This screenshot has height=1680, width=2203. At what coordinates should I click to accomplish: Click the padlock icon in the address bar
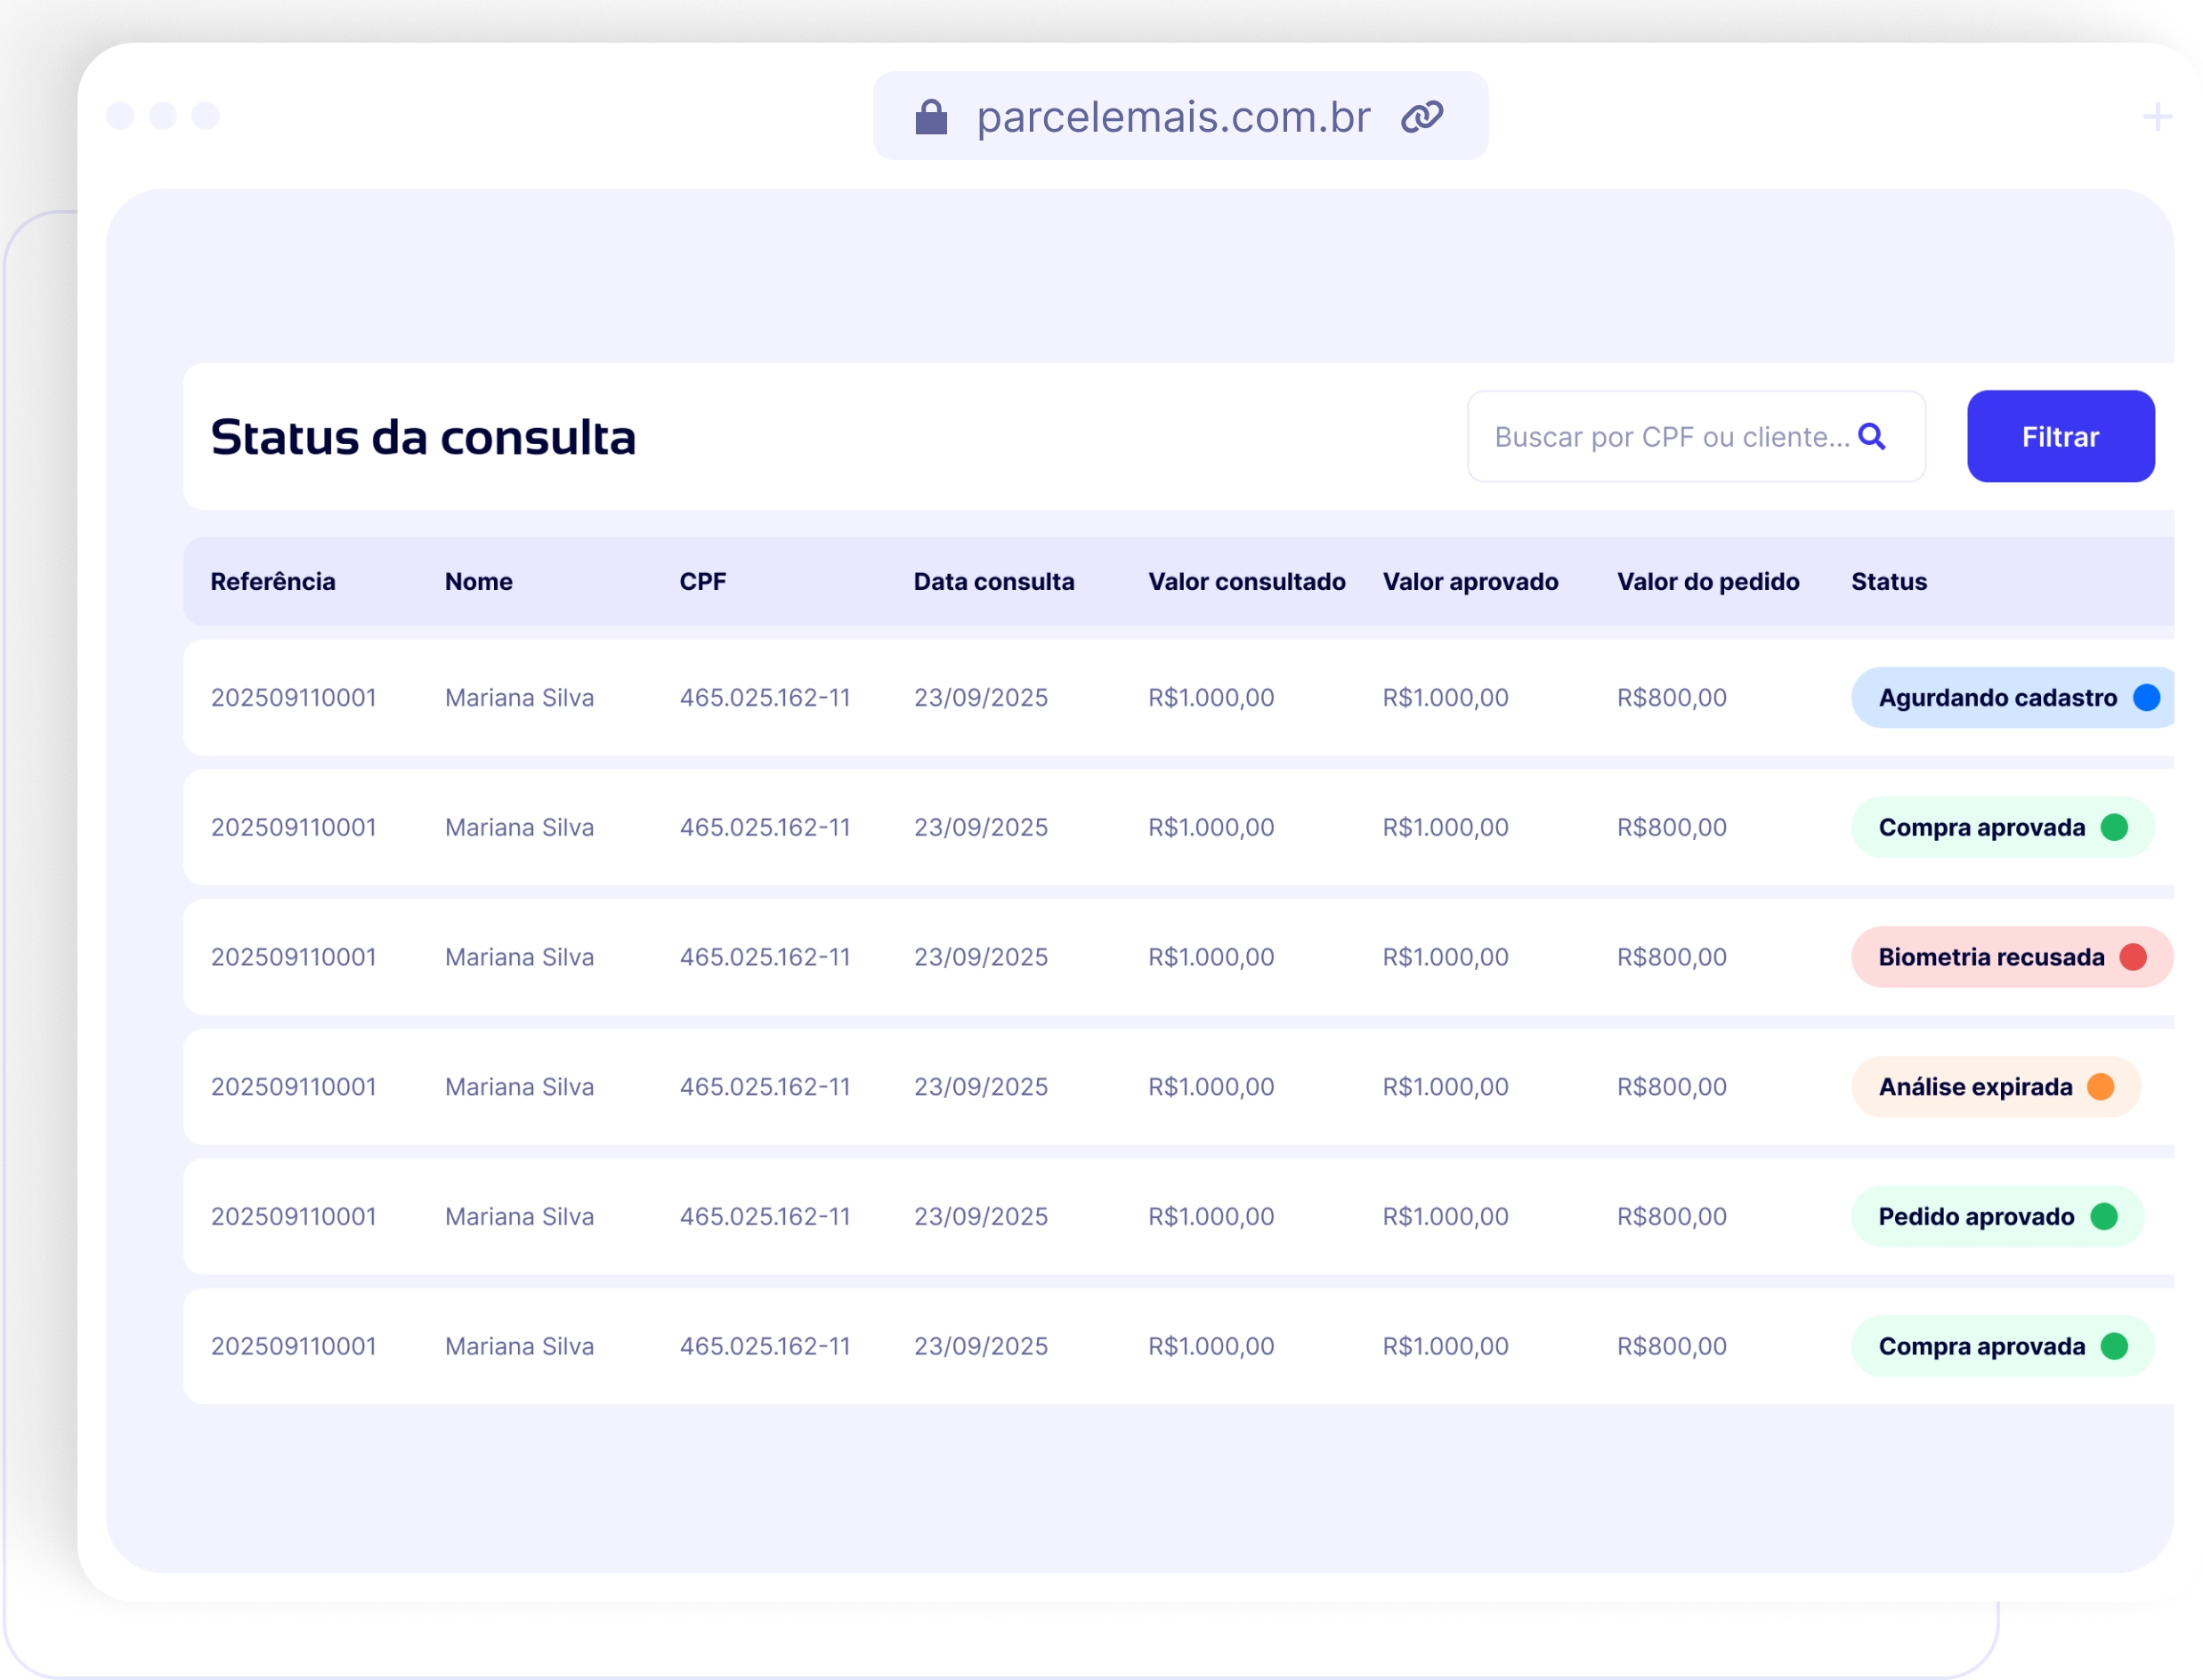930,117
